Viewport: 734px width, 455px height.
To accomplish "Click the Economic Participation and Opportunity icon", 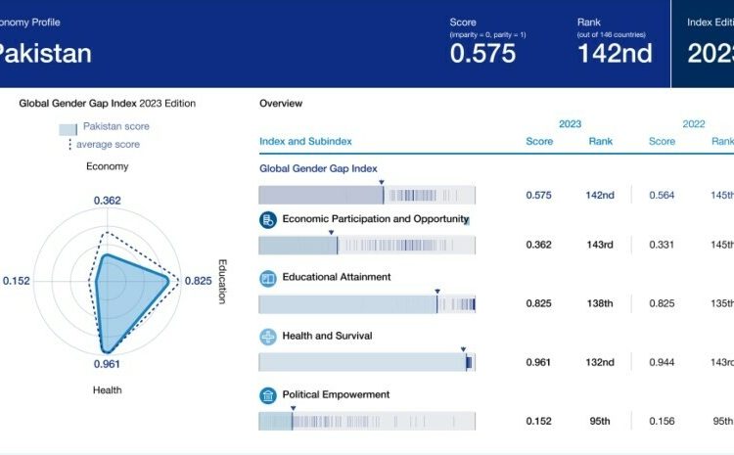I will (268, 220).
